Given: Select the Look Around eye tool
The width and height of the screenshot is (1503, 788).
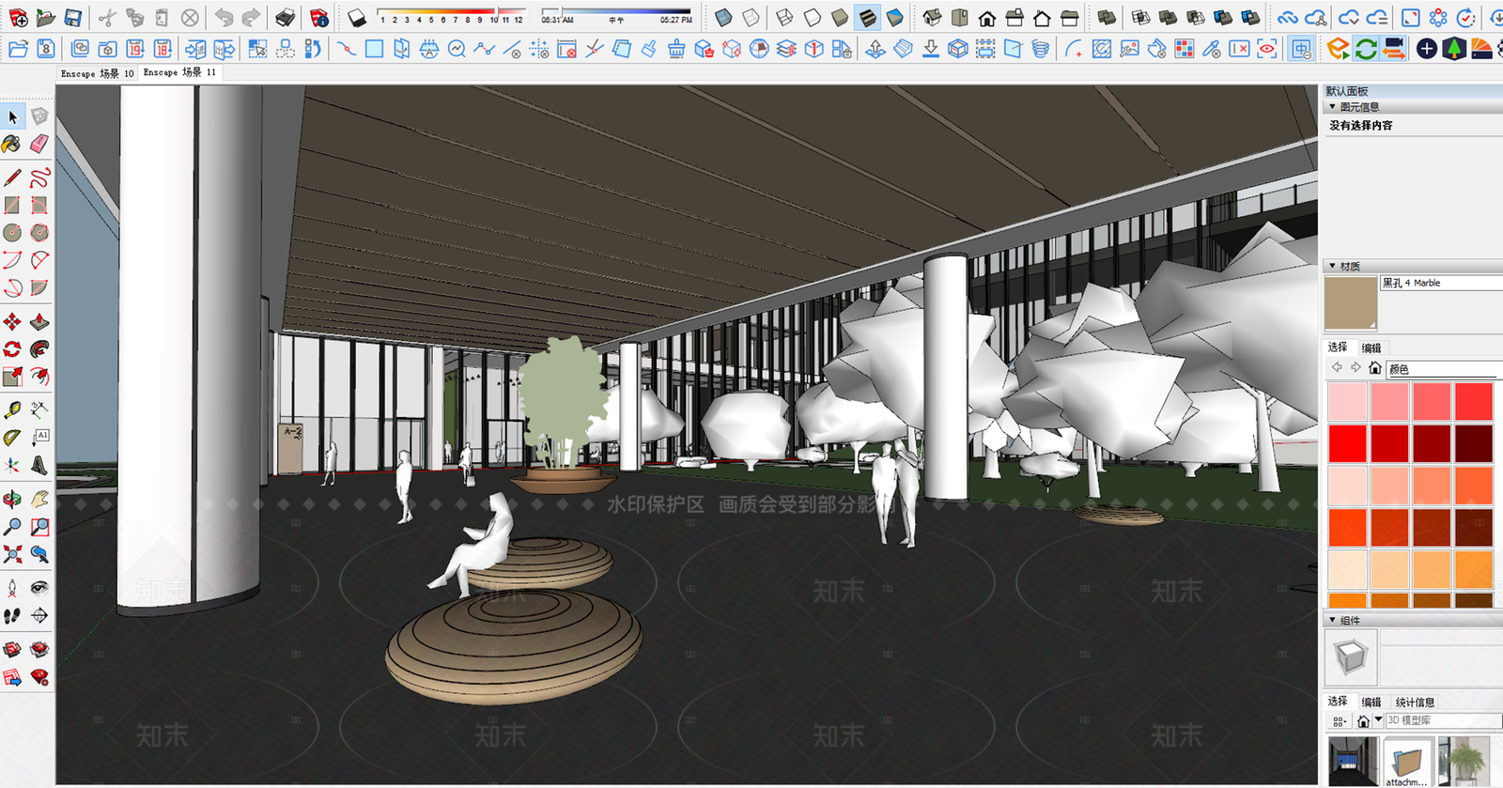Looking at the screenshot, I should [x=39, y=588].
